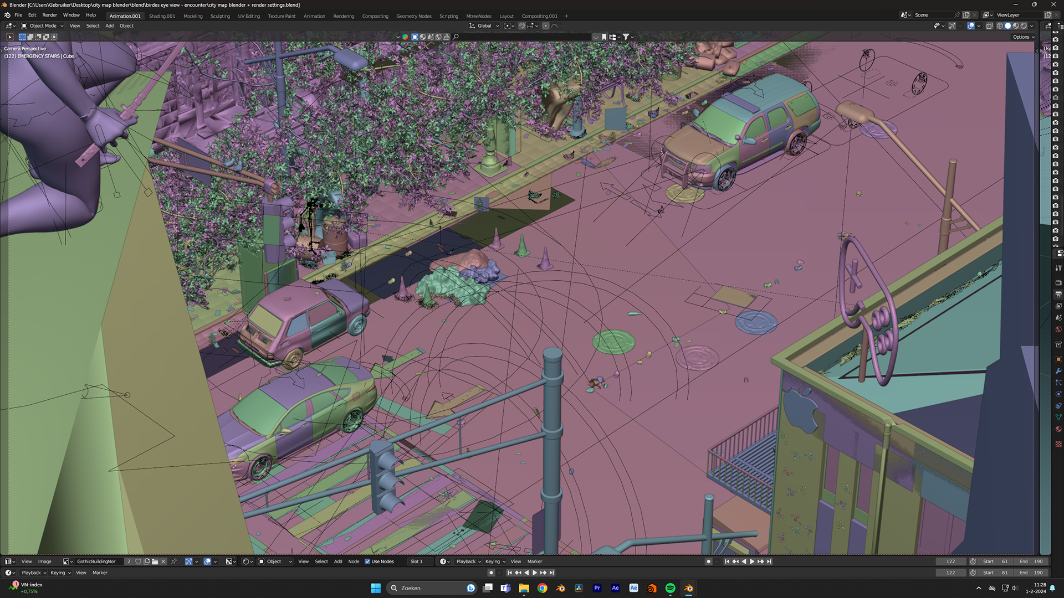Viewport: 1064px width, 598px height.
Task: Open the Global transform orientation dropdown
Action: [484, 26]
